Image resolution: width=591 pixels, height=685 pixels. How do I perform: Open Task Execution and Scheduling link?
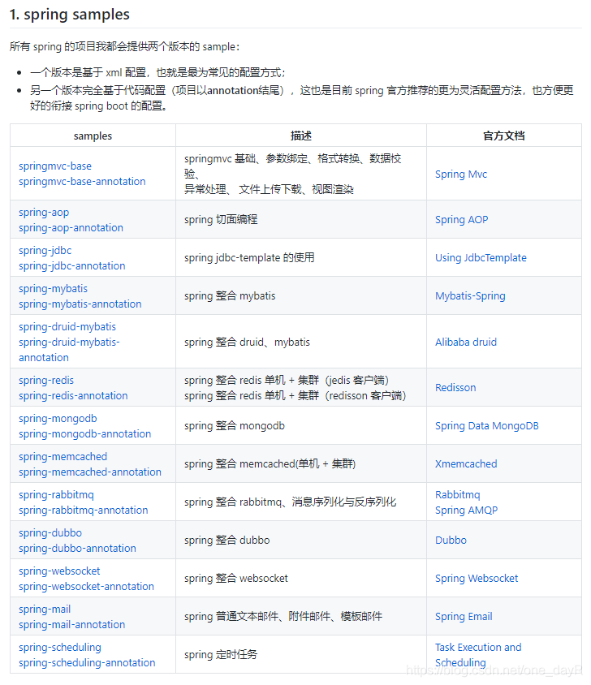(x=478, y=654)
